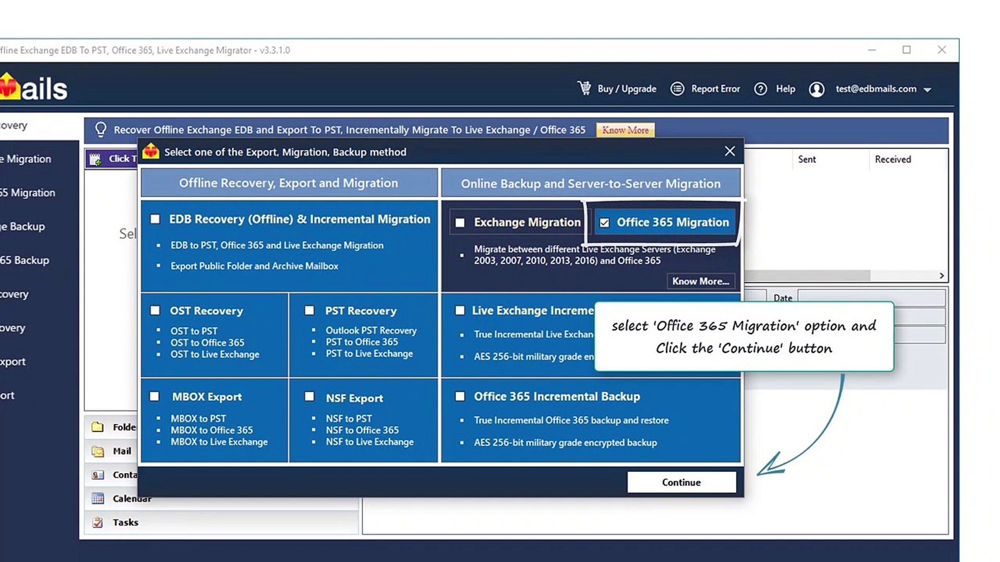Select Exchange Backup item in left sidebar
The image size is (1000, 562).
coord(22,226)
